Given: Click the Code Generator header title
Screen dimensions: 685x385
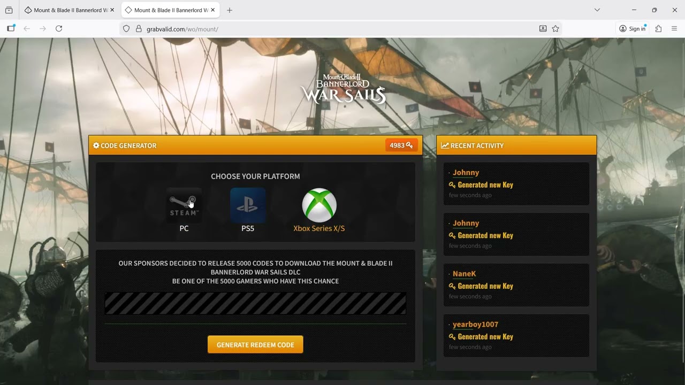Looking at the screenshot, I should pos(128,145).
